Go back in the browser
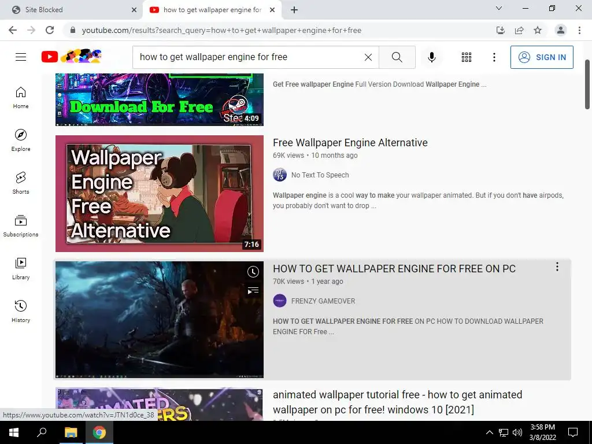 pos(13,30)
